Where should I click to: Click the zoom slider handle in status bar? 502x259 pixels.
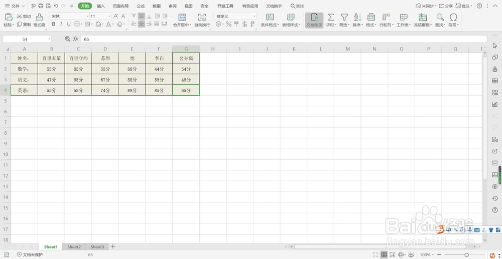click(x=467, y=254)
